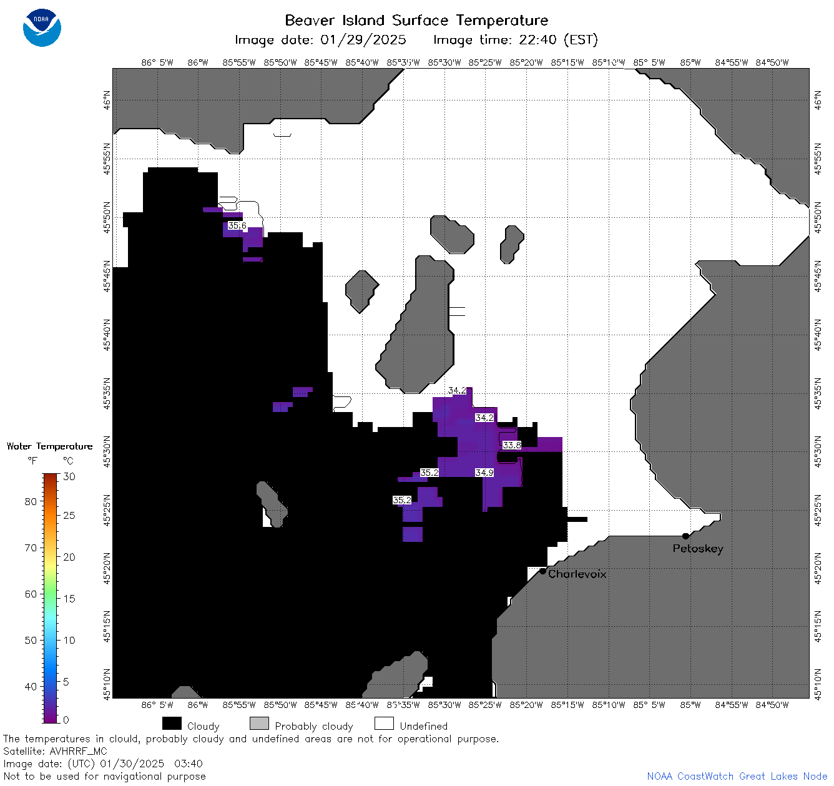
Task: Open the 'NOAA CoastWatch Great Lakes Node' link
Action: click(x=737, y=777)
